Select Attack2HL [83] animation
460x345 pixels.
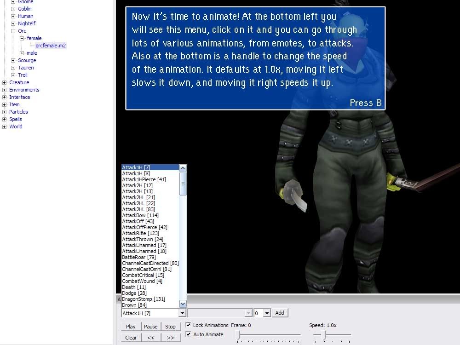(x=150, y=209)
